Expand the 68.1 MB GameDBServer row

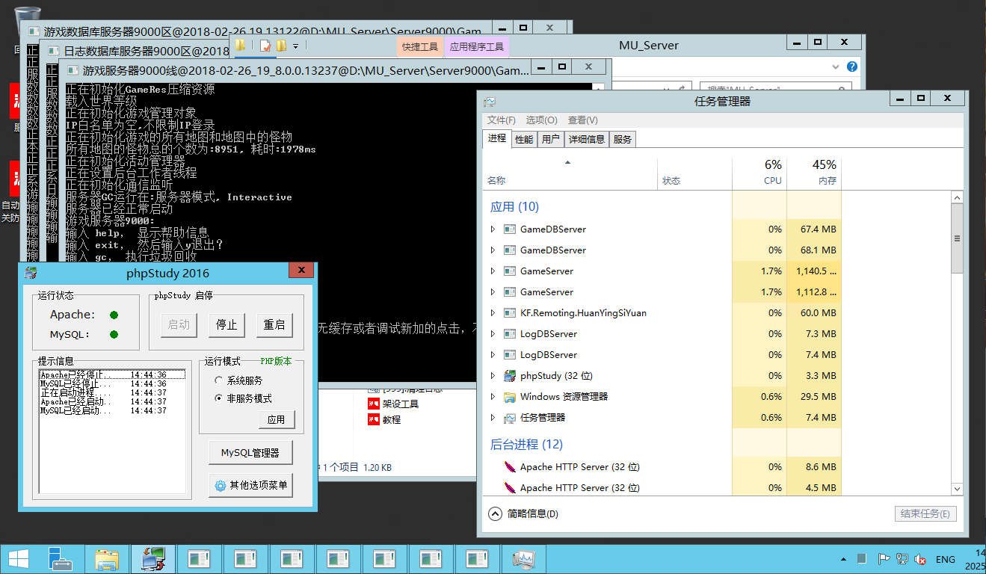pos(492,250)
